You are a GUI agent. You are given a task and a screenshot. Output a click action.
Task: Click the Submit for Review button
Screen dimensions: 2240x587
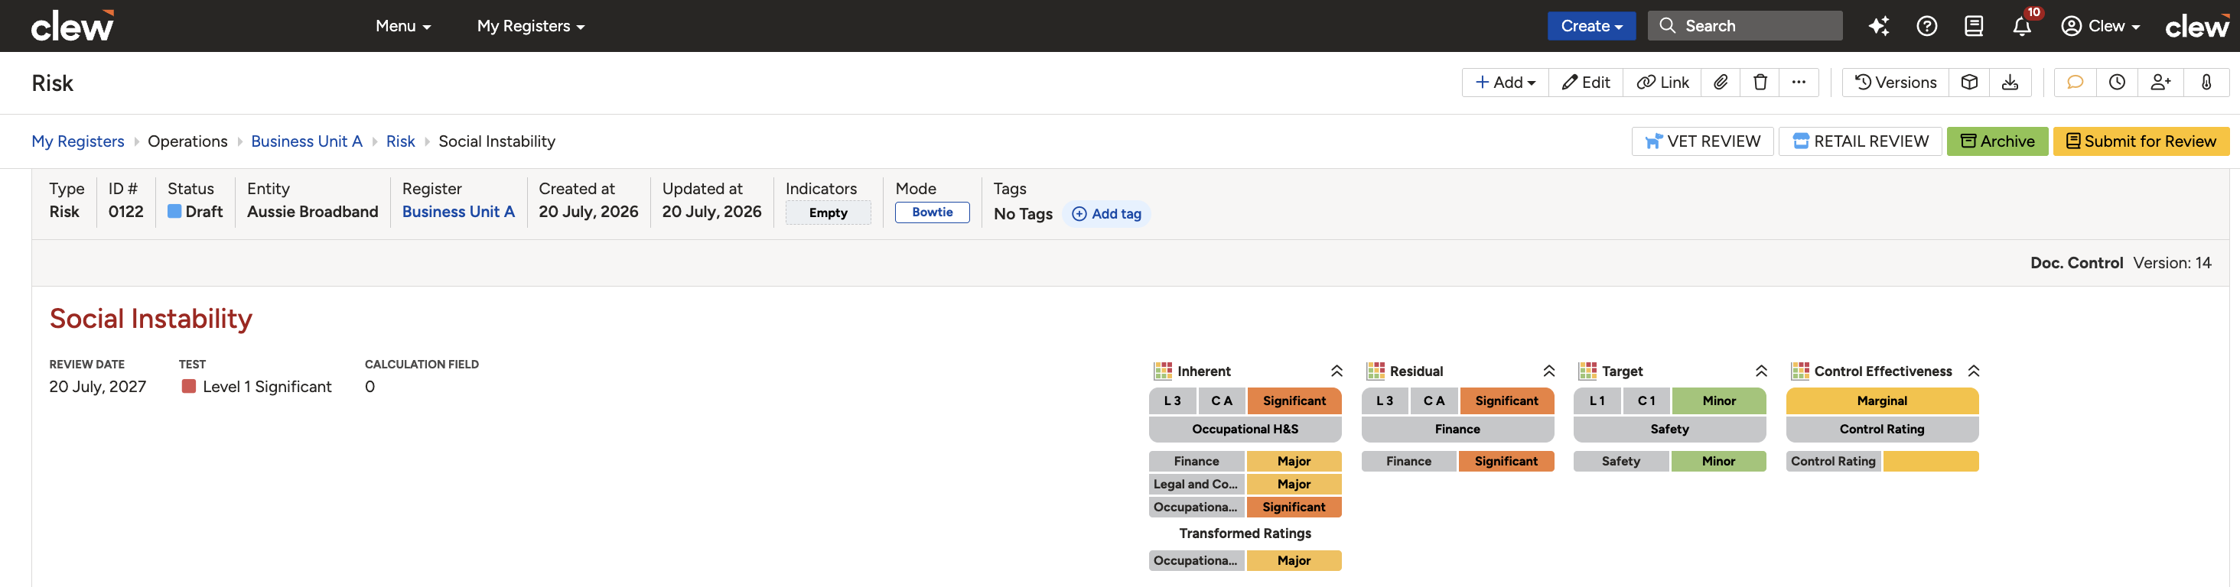(x=2141, y=141)
